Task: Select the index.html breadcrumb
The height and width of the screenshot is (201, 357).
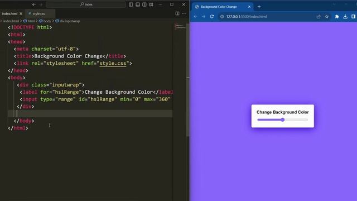Action: (11, 21)
